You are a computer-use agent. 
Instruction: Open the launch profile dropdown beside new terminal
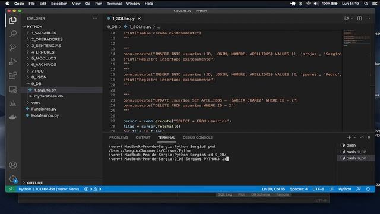pos(354,137)
